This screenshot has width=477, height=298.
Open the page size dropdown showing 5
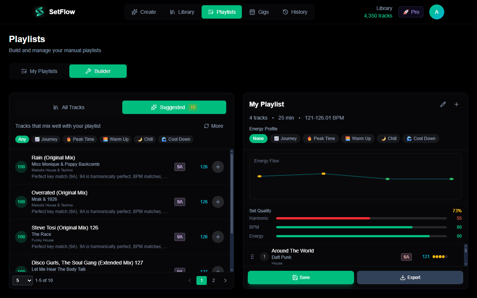22,280
